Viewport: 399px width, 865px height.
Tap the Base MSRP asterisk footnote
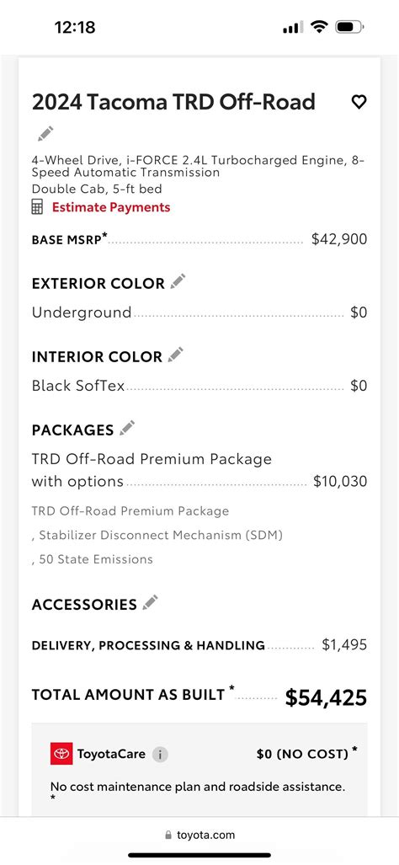104,236
